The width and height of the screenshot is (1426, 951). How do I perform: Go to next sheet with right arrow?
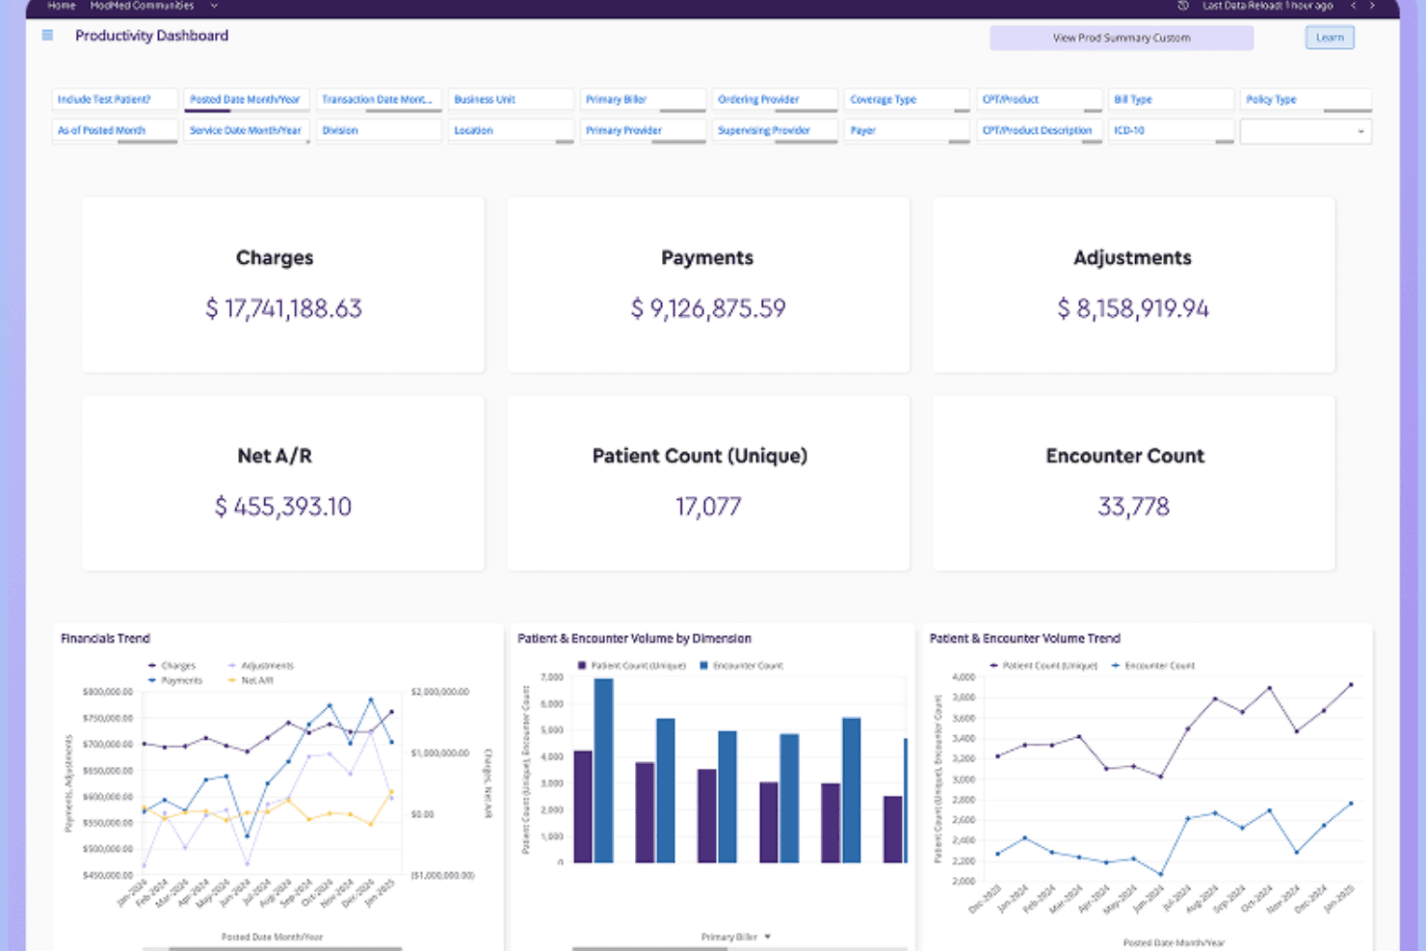click(x=1372, y=6)
